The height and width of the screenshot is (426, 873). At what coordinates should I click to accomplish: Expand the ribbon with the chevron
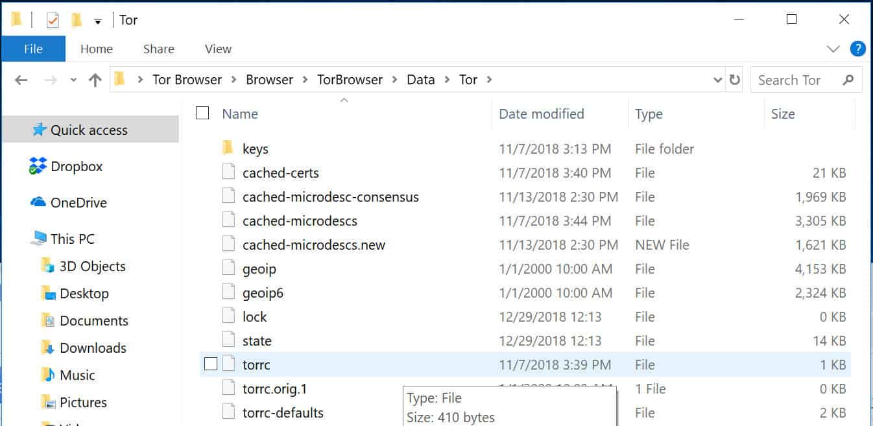[833, 49]
